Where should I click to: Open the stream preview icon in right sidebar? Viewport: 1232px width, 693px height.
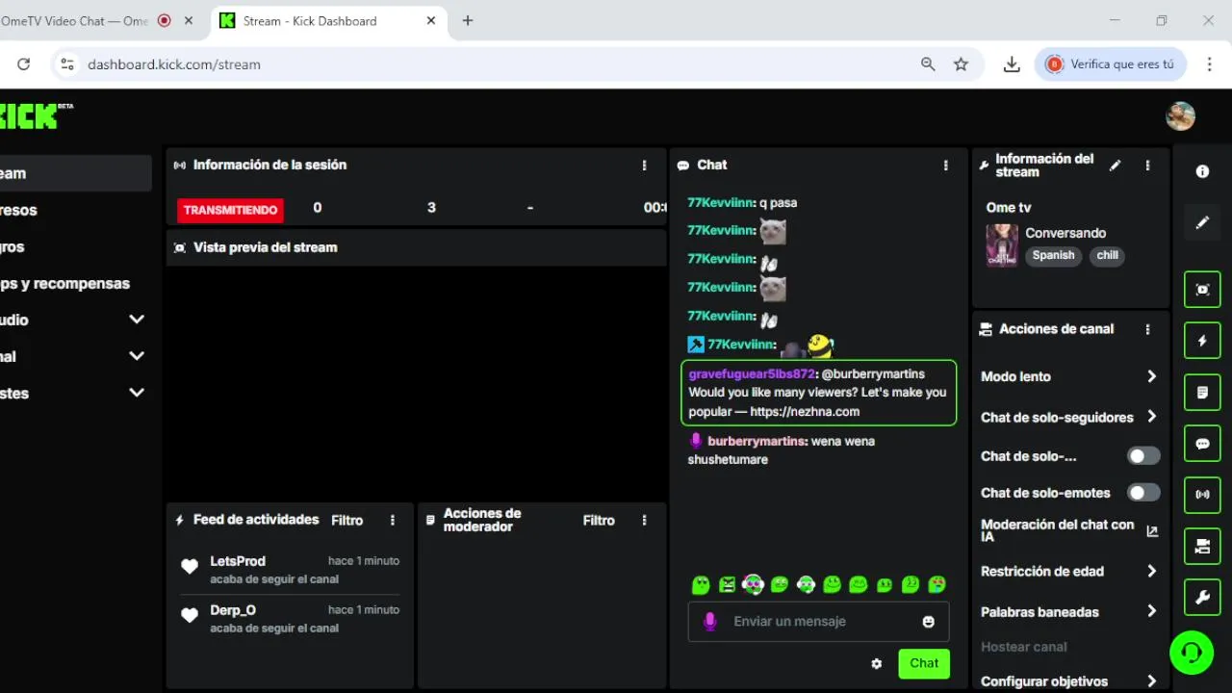coord(1202,289)
